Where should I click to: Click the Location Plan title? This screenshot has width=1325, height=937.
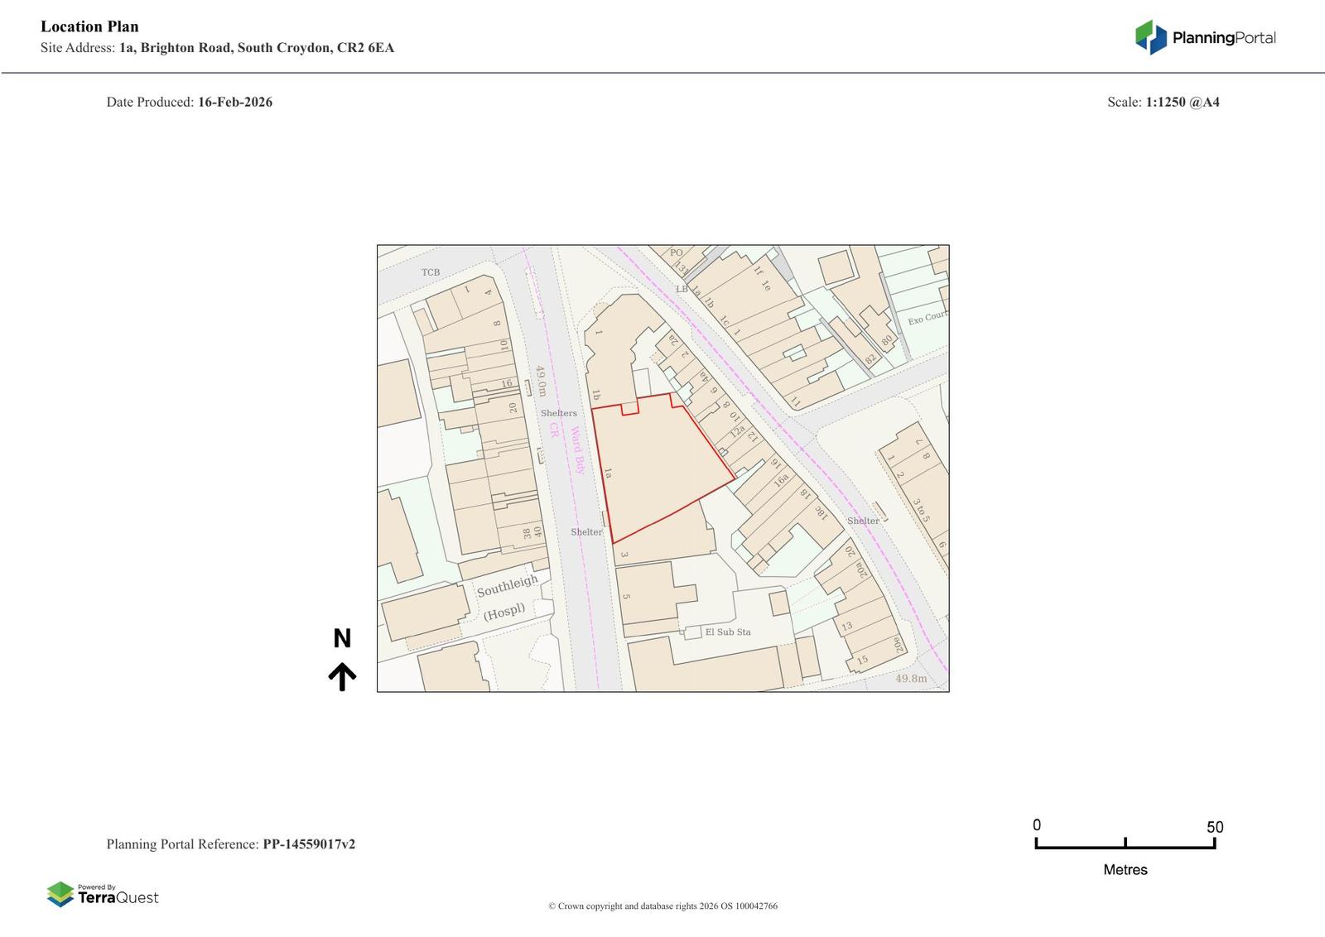(x=89, y=26)
